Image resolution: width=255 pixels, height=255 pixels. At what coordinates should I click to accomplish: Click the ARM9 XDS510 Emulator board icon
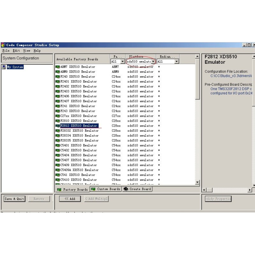tap(58, 72)
